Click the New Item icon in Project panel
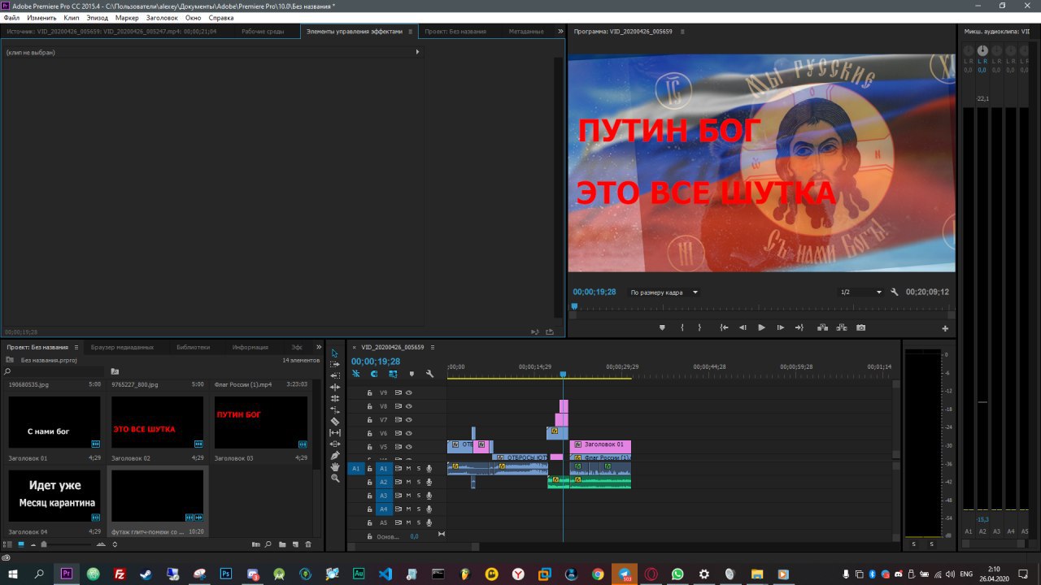Viewport: 1041px width, 585px height. tap(294, 544)
